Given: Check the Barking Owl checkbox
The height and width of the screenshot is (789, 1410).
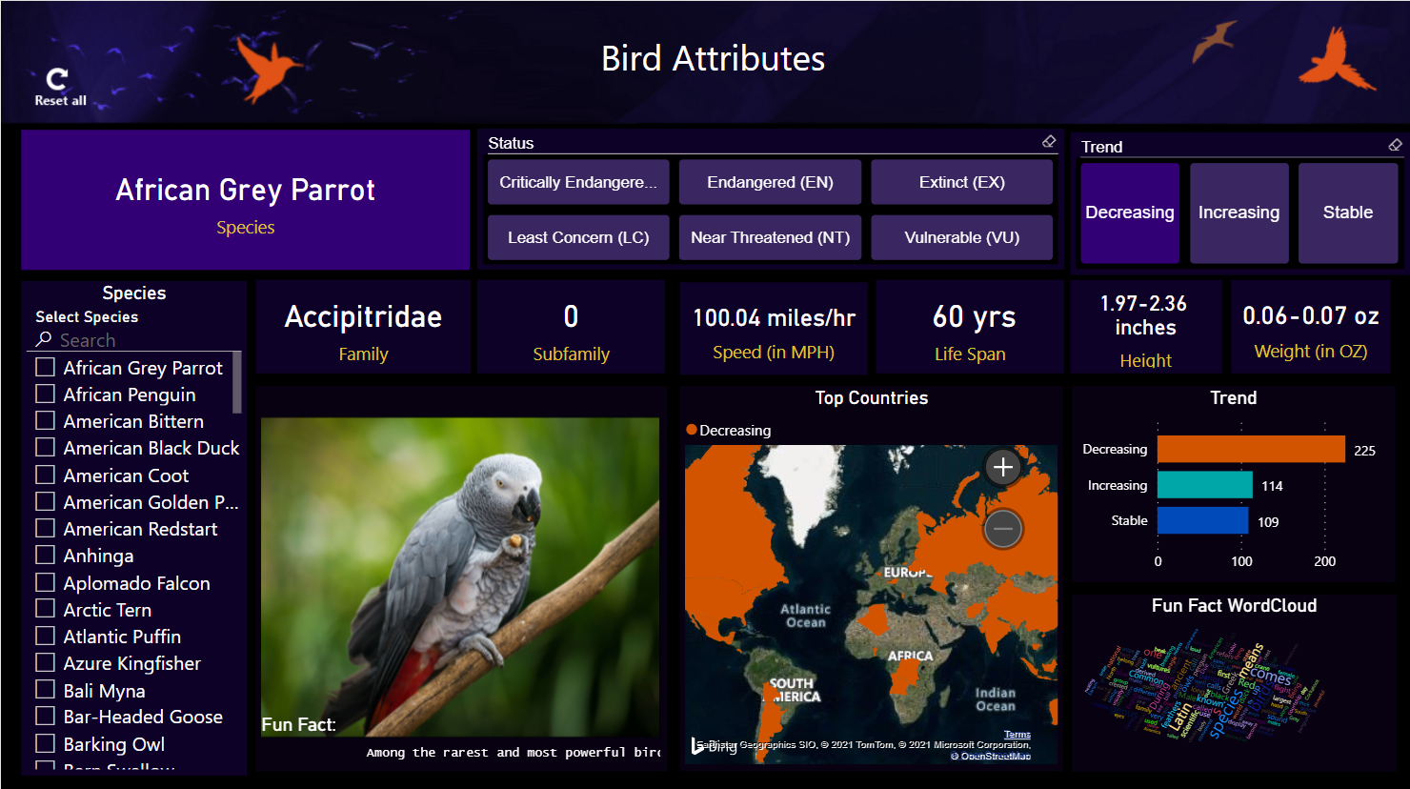Looking at the screenshot, I should coord(45,743).
